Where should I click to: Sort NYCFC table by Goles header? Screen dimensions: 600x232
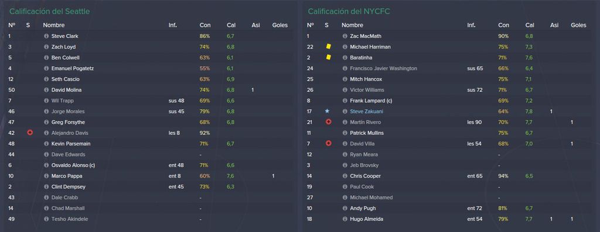[578, 25]
